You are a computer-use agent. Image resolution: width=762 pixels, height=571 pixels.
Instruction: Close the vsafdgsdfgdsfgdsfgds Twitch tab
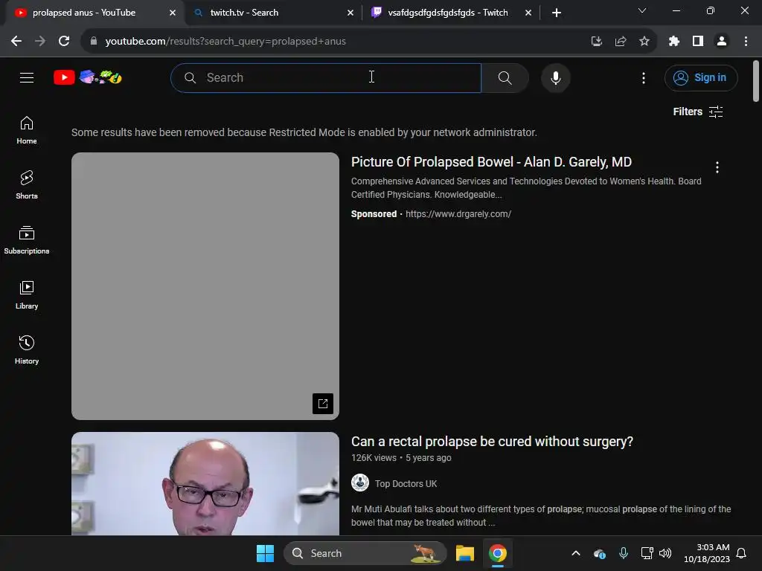point(528,13)
